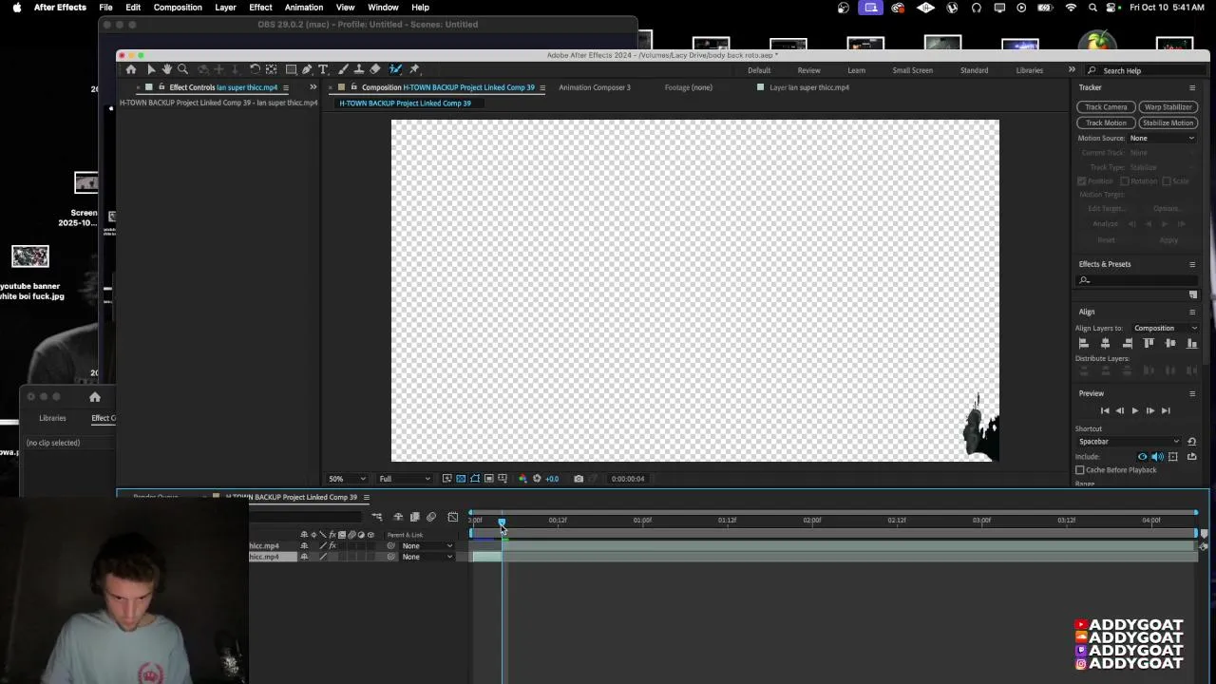Align layers left edge icon
Screen dimensions: 1216x684
(x=1083, y=343)
